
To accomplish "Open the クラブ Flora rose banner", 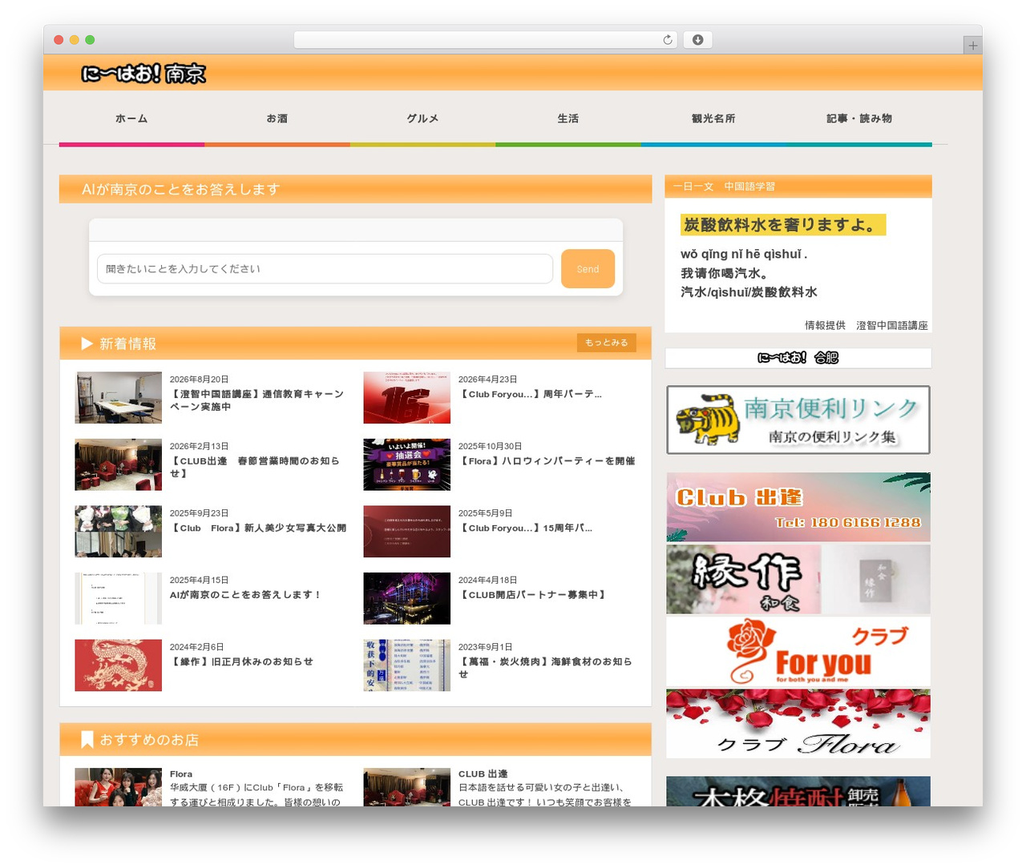I will pos(798,724).
